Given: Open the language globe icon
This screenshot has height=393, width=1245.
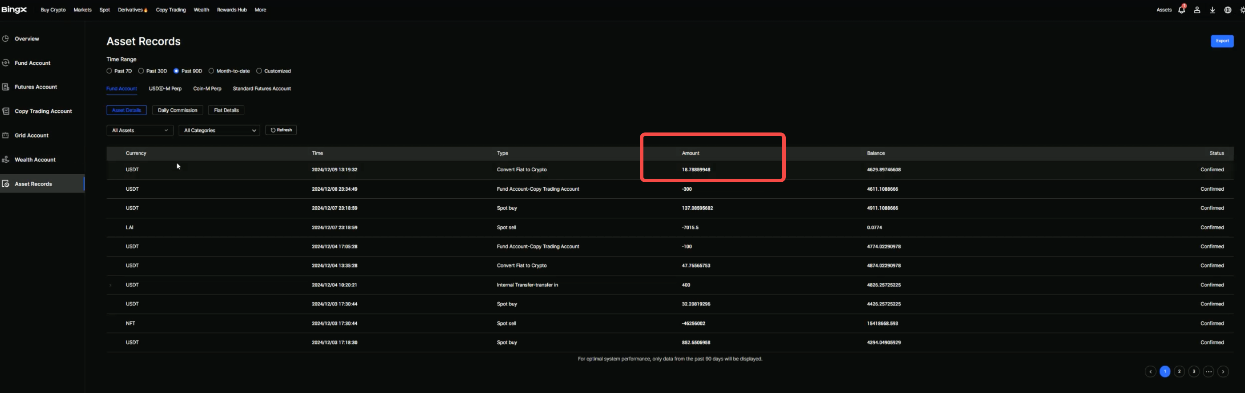Looking at the screenshot, I should tap(1228, 10).
